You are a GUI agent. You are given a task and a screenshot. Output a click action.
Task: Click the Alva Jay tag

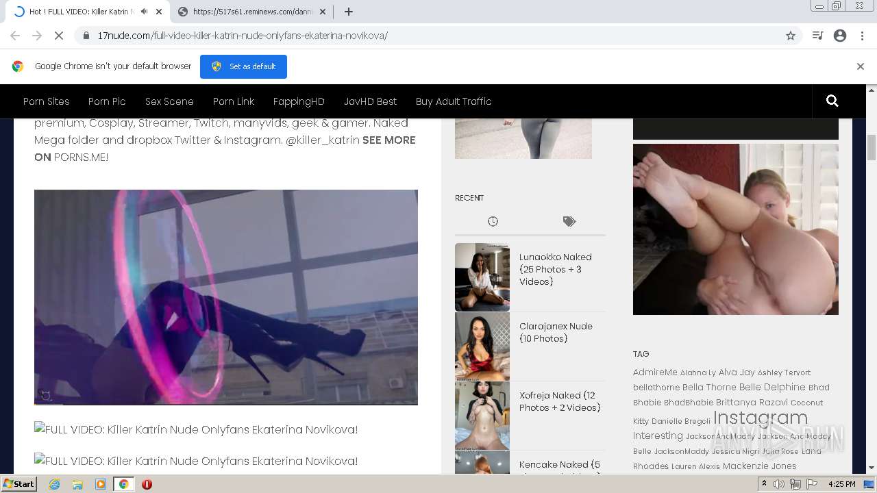(737, 372)
